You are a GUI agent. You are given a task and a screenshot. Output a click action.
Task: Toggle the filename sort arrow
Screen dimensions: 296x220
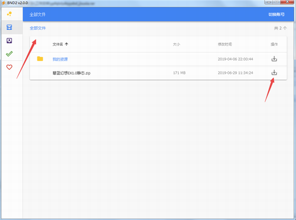(66, 44)
